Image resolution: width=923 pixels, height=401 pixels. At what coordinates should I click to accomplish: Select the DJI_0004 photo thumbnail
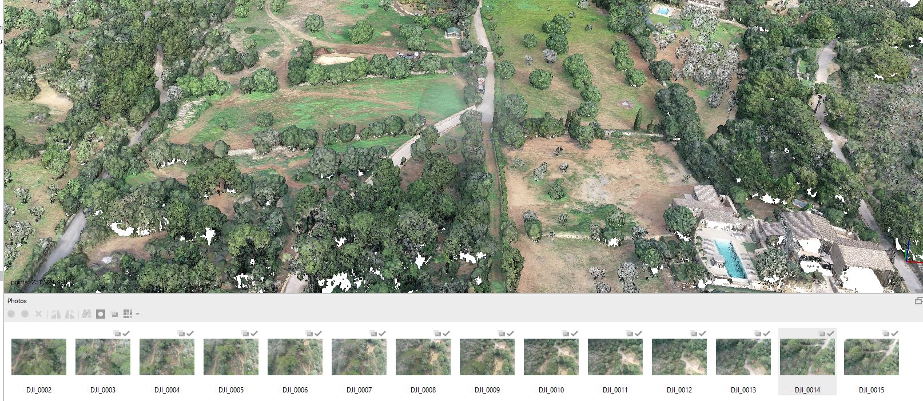167,357
